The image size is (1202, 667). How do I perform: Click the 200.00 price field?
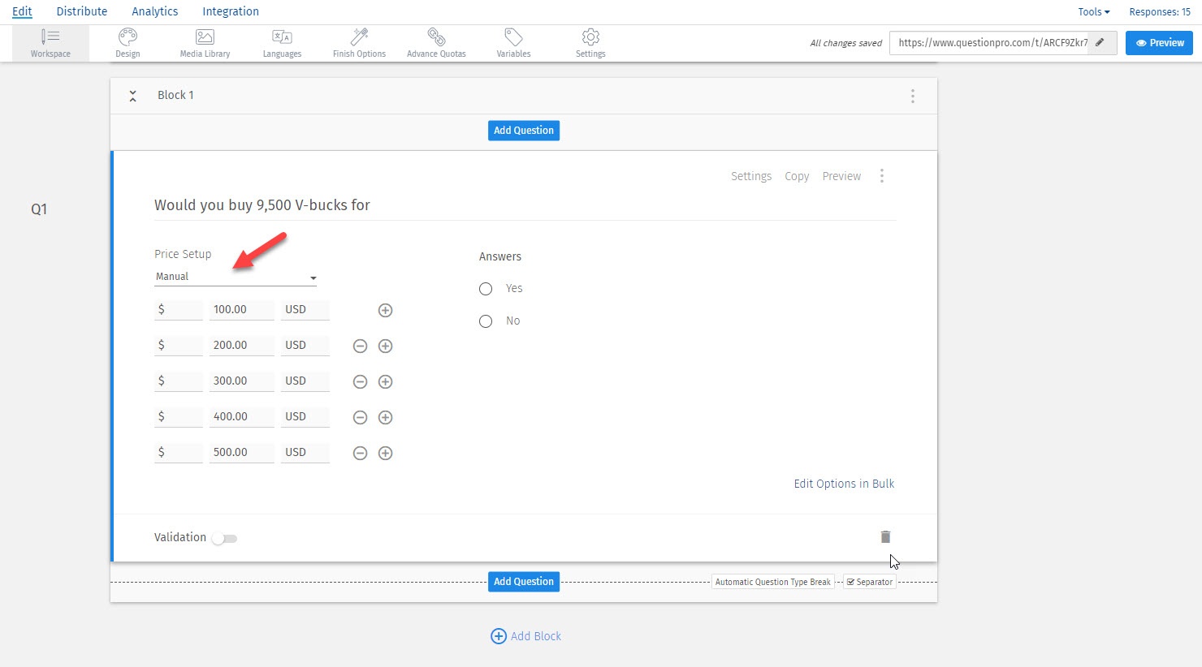[x=242, y=346]
